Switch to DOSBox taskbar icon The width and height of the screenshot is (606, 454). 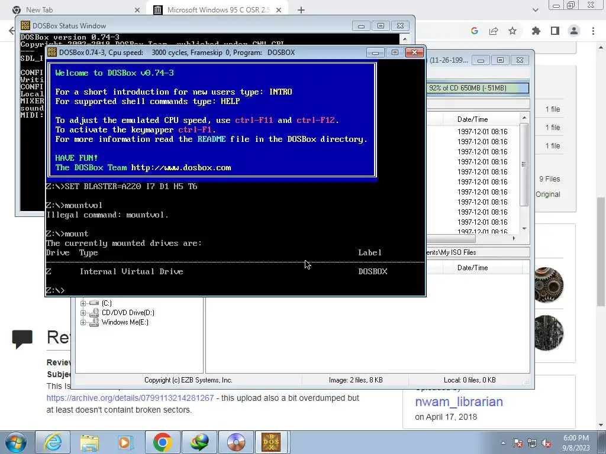(x=272, y=442)
